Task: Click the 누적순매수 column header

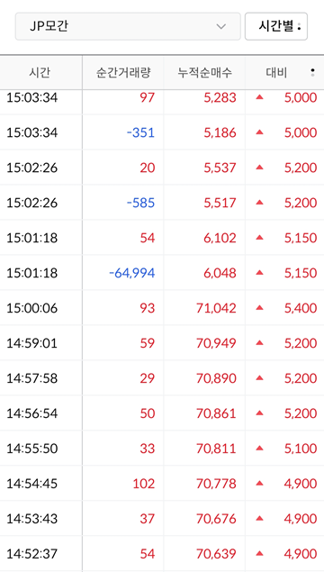Action: (205, 73)
